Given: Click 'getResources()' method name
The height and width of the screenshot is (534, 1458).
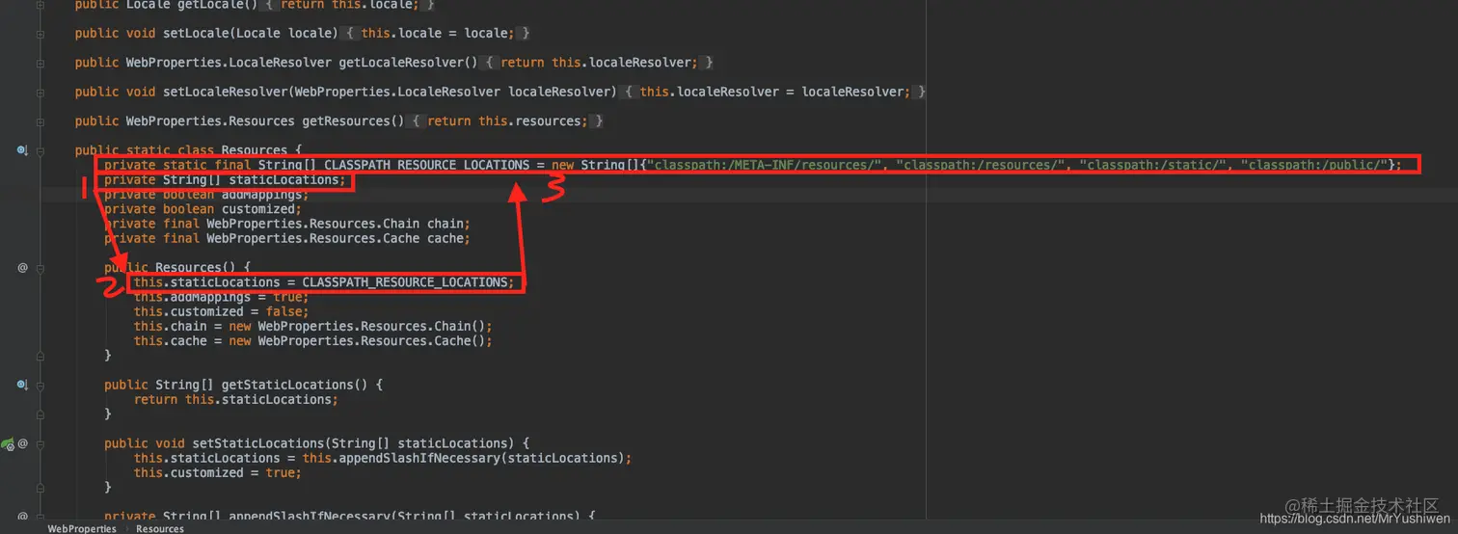Looking at the screenshot, I should click(x=353, y=120).
